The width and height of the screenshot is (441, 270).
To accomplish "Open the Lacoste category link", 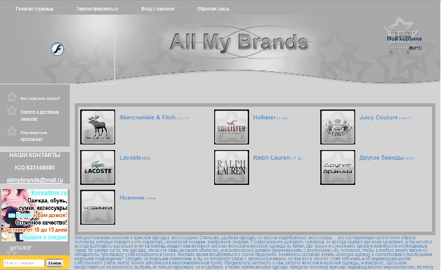I will coord(130,158).
